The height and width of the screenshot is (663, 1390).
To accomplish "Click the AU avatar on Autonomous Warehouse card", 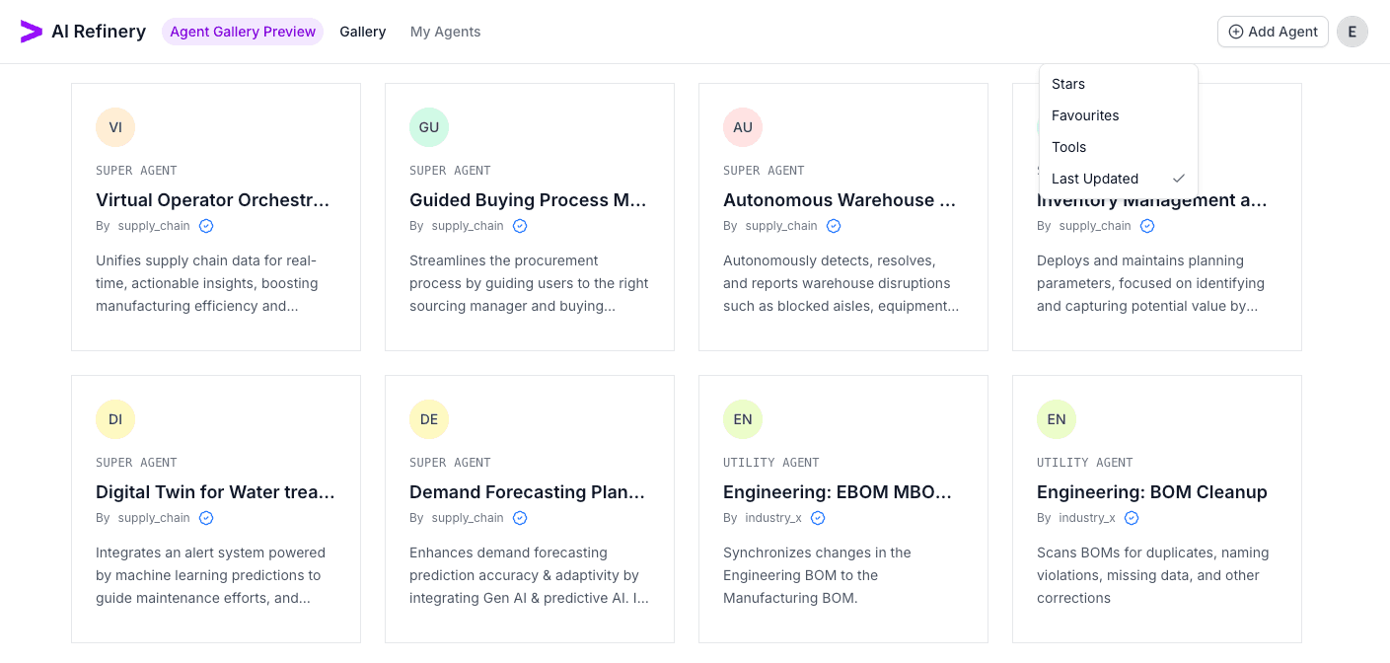I will pos(743,127).
